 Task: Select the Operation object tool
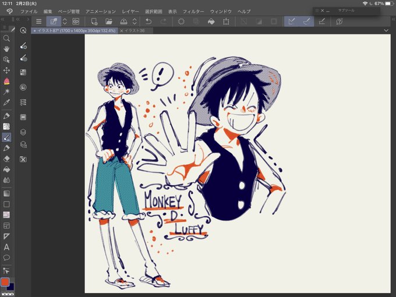pos(6,59)
